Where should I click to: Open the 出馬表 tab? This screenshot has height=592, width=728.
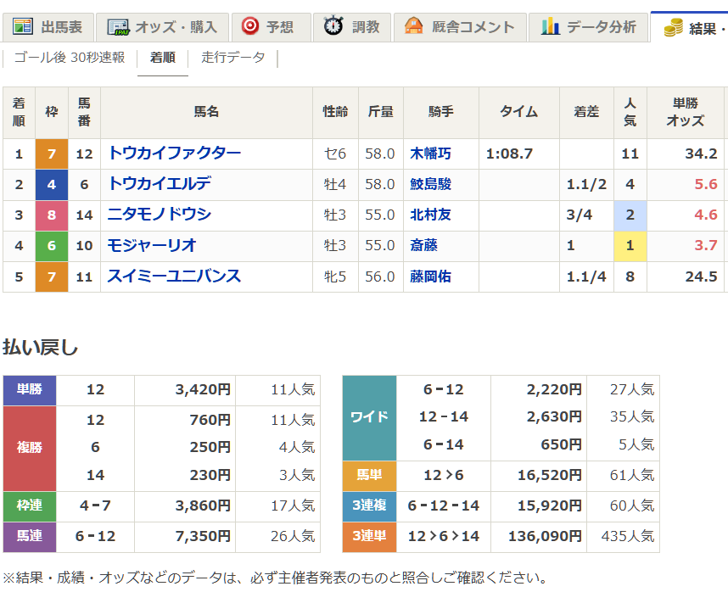(x=48, y=27)
